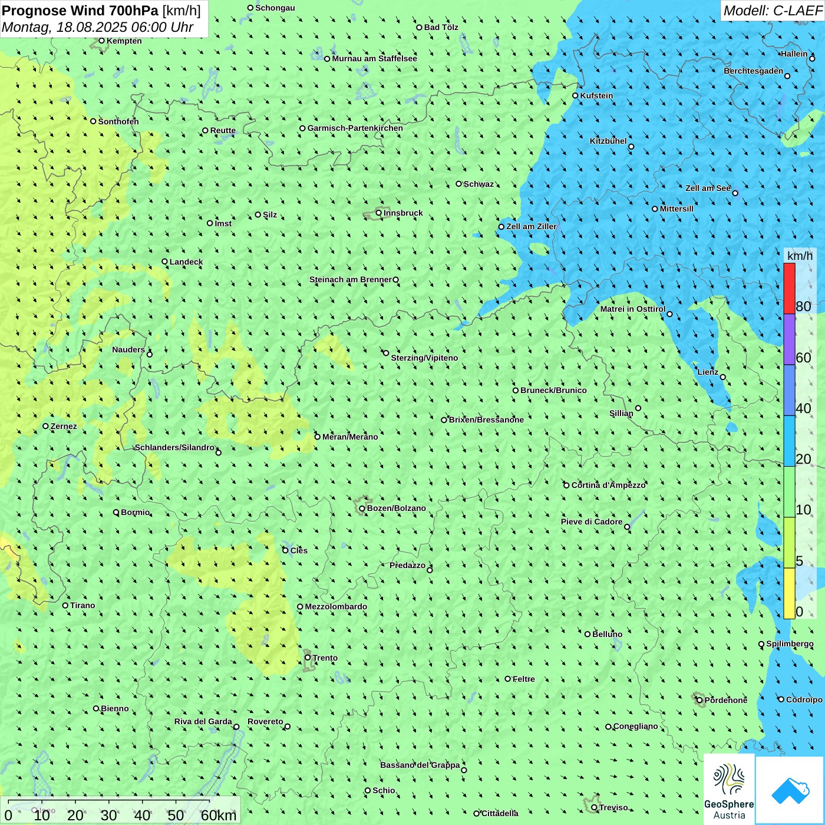The width and height of the screenshot is (825, 825).
Task: Click the date Montag, 18.08.2025 06:00 Uhr
Action: (x=98, y=27)
